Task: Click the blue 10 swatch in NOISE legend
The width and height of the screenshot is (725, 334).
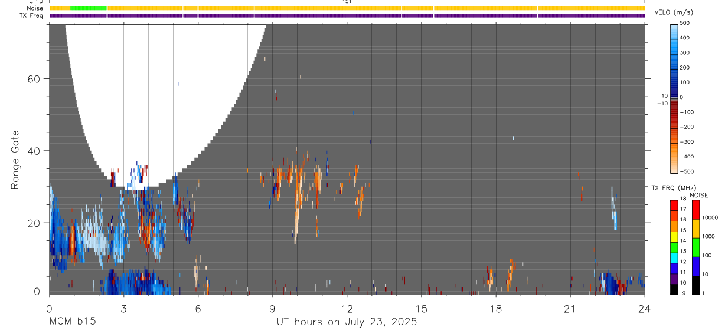Action: click(x=695, y=266)
